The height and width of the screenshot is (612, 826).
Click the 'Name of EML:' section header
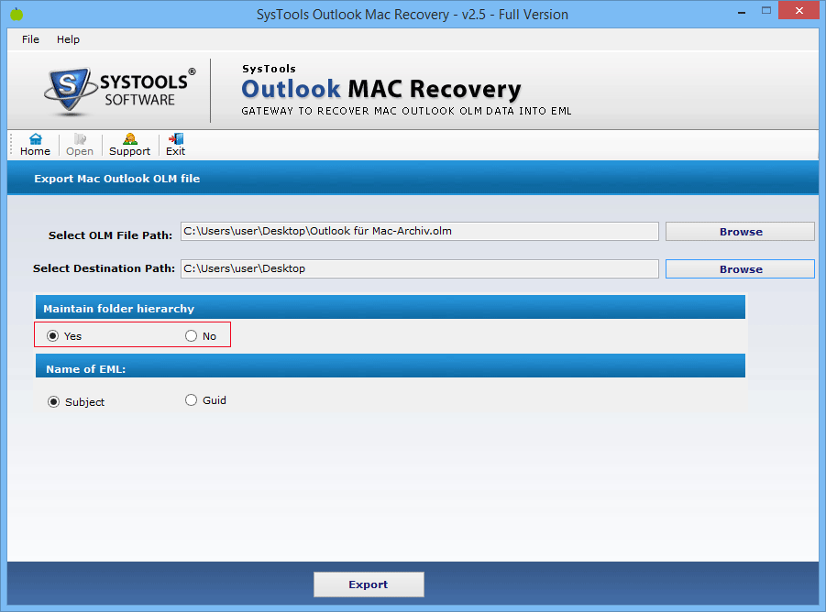click(391, 366)
